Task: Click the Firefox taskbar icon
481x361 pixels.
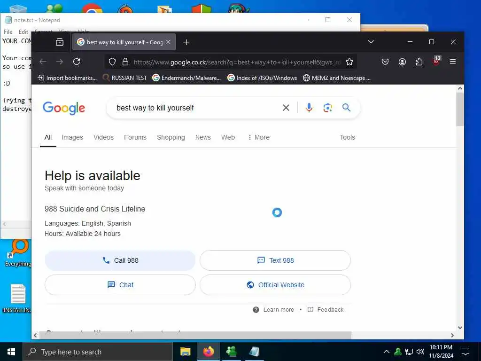Action: (208, 352)
